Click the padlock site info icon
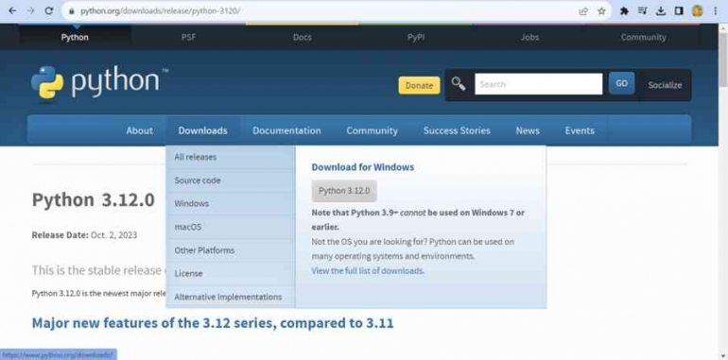The image size is (728, 360). point(71,10)
